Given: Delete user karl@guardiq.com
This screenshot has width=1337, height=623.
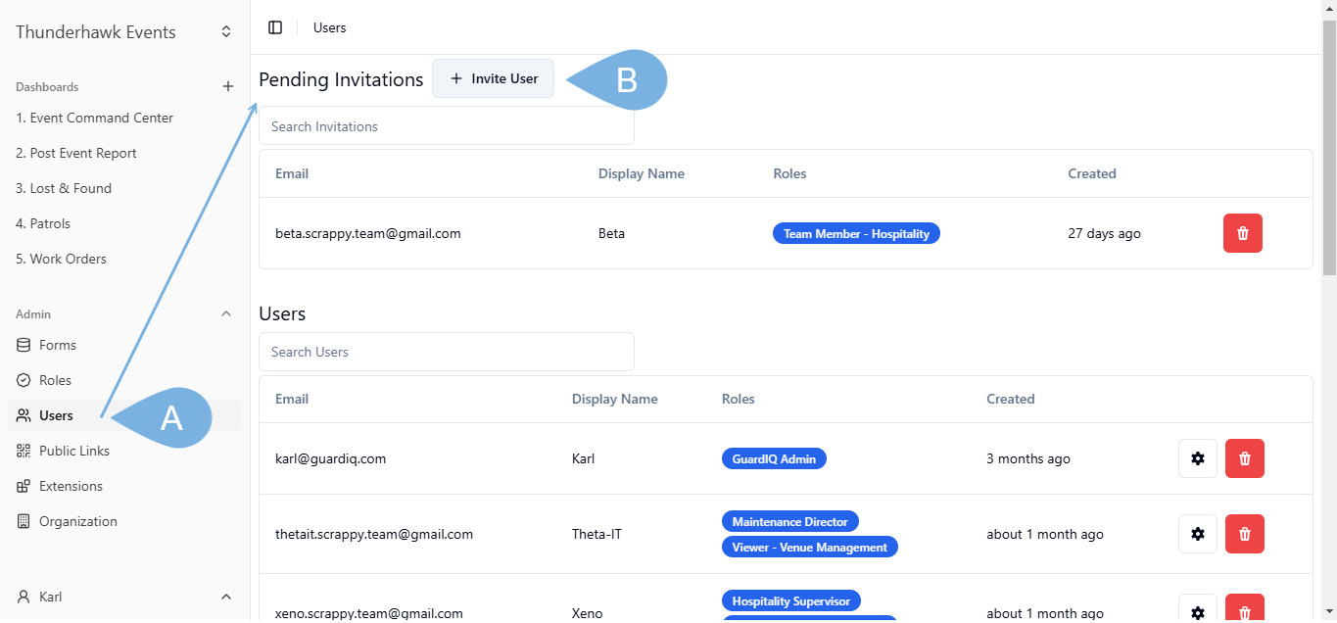Looking at the screenshot, I should point(1245,458).
